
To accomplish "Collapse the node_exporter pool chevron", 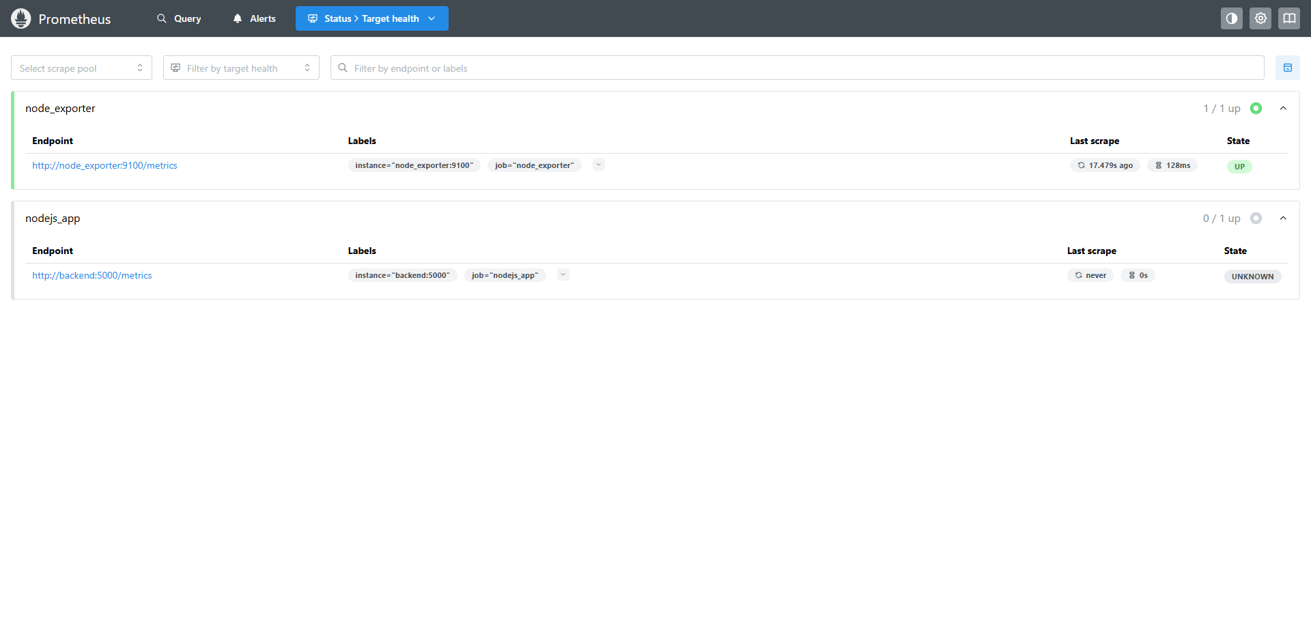I will point(1283,108).
